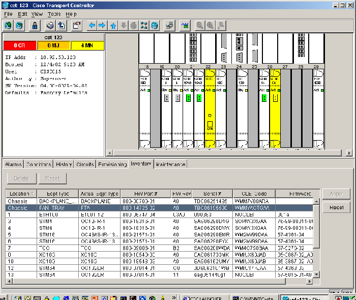Click shelf view scrollbar left arrow
This screenshot has height=300, width=356.
pos(110,153)
